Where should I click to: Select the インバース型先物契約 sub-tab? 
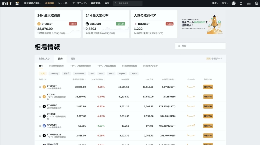point(106,66)
